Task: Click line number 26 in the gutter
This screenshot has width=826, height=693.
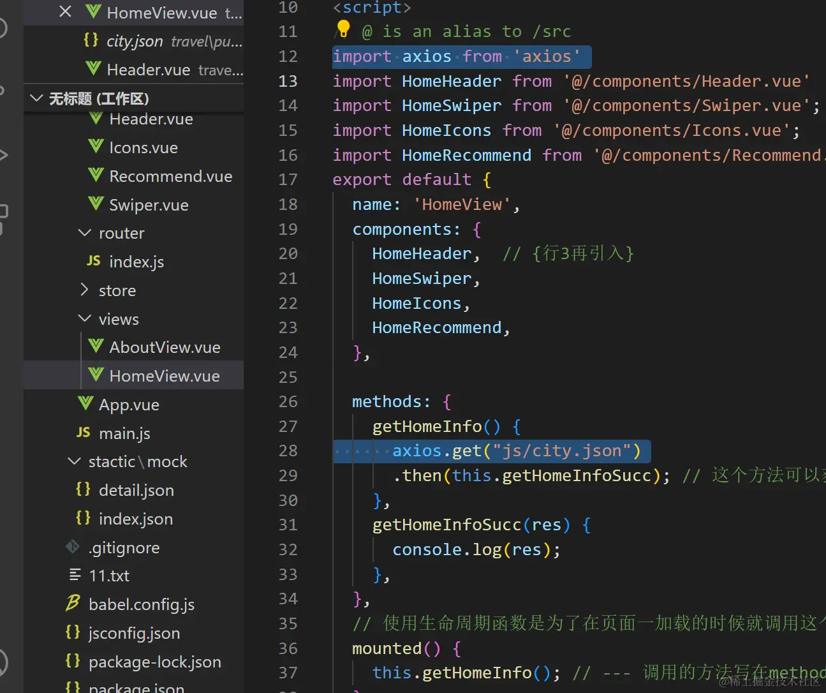Action: point(288,401)
